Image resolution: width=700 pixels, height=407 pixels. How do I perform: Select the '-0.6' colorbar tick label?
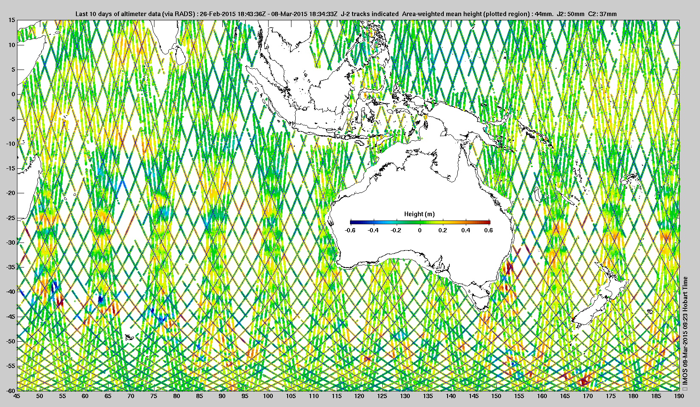350,230
